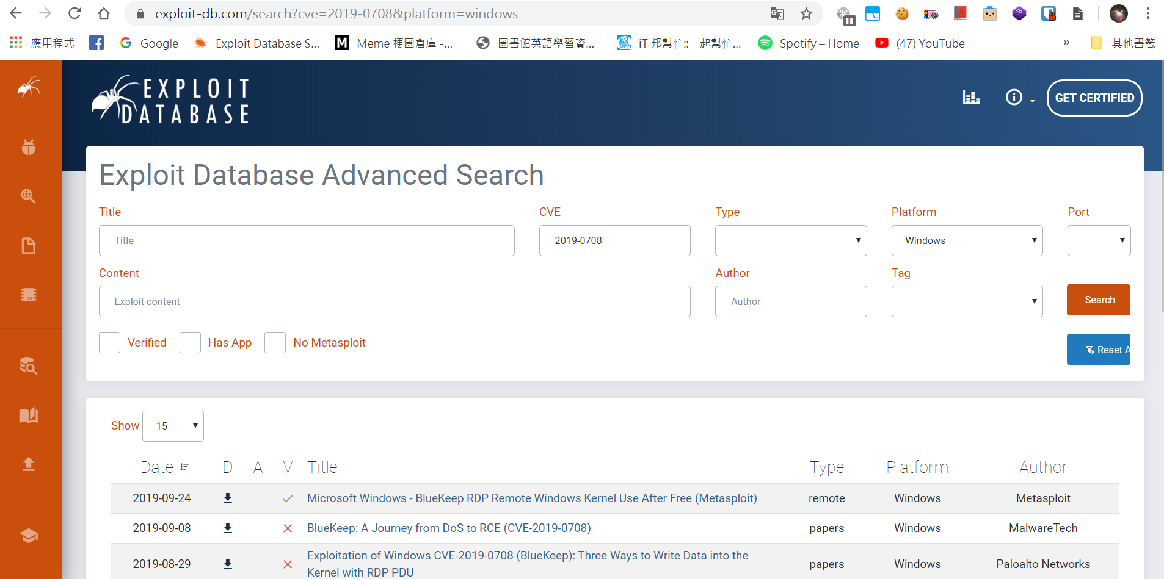Open BlueKeep: A Journey from DoS to RCE
The width and height of the screenshot is (1164, 579).
click(x=449, y=528)
